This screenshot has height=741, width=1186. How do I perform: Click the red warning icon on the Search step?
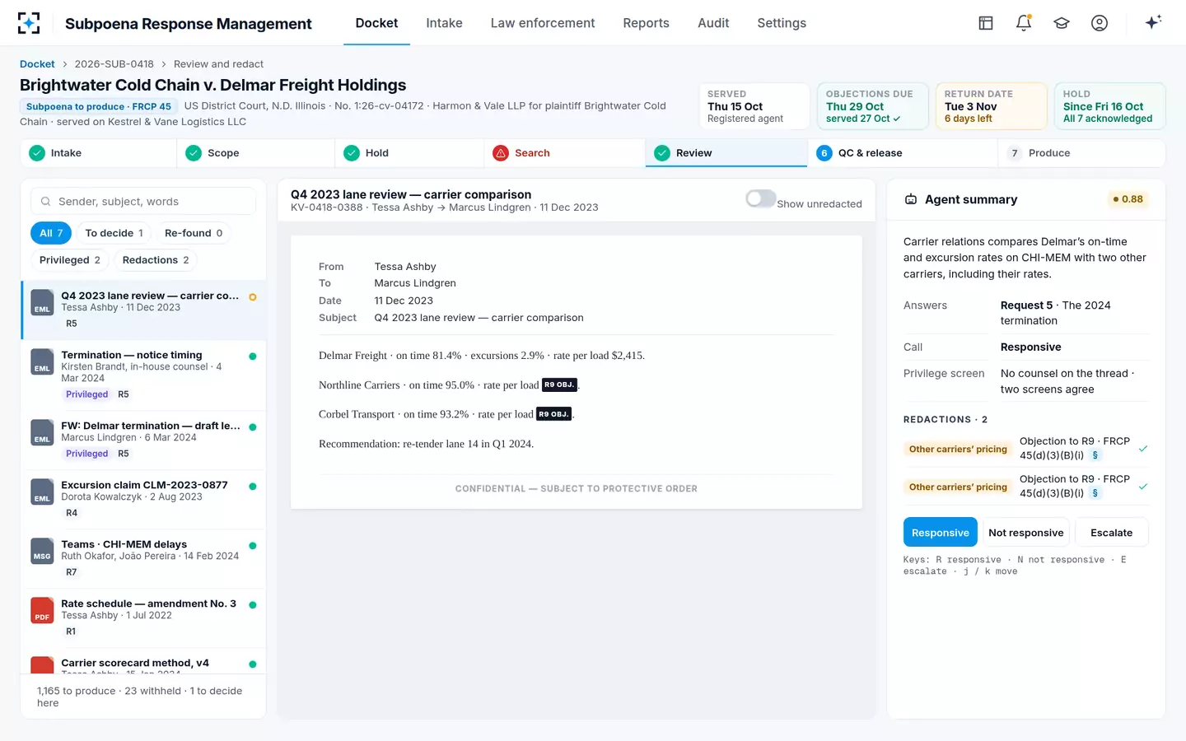pos(501,153)
